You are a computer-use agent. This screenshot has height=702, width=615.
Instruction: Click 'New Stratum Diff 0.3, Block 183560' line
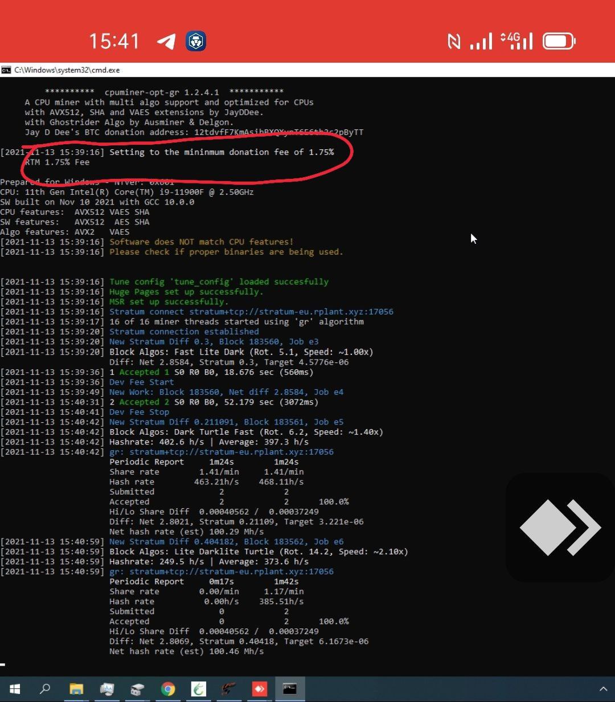click(x=159, y=341)
